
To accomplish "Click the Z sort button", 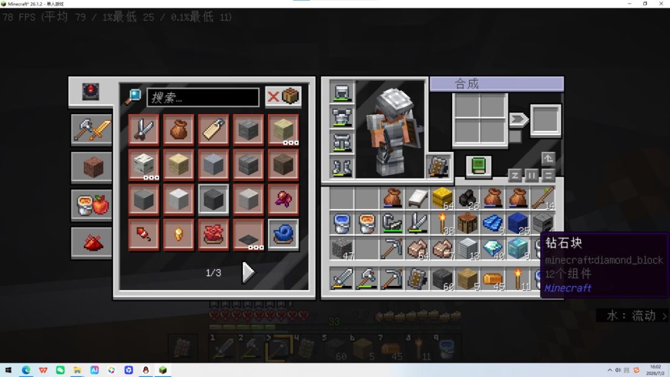I will (515, 175).
